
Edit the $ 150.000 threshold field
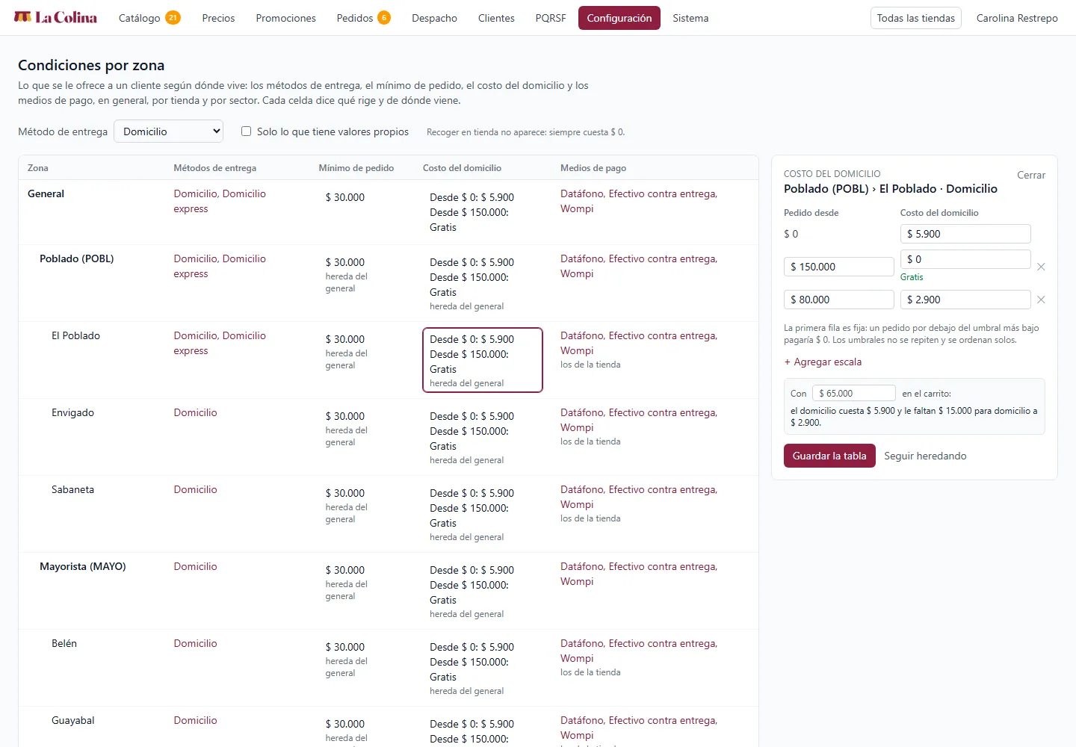pos(838,267)
